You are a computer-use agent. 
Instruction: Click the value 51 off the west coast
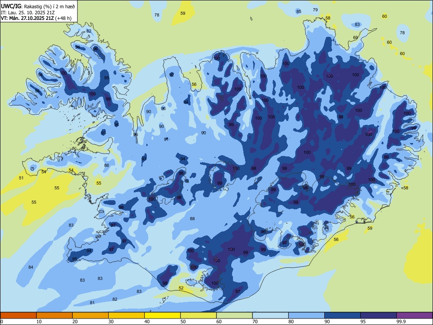[21, 178]
